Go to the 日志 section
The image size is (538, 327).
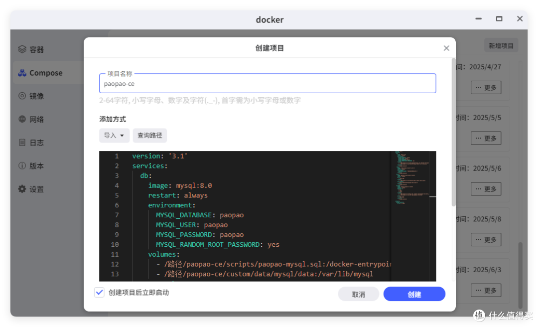36,143
